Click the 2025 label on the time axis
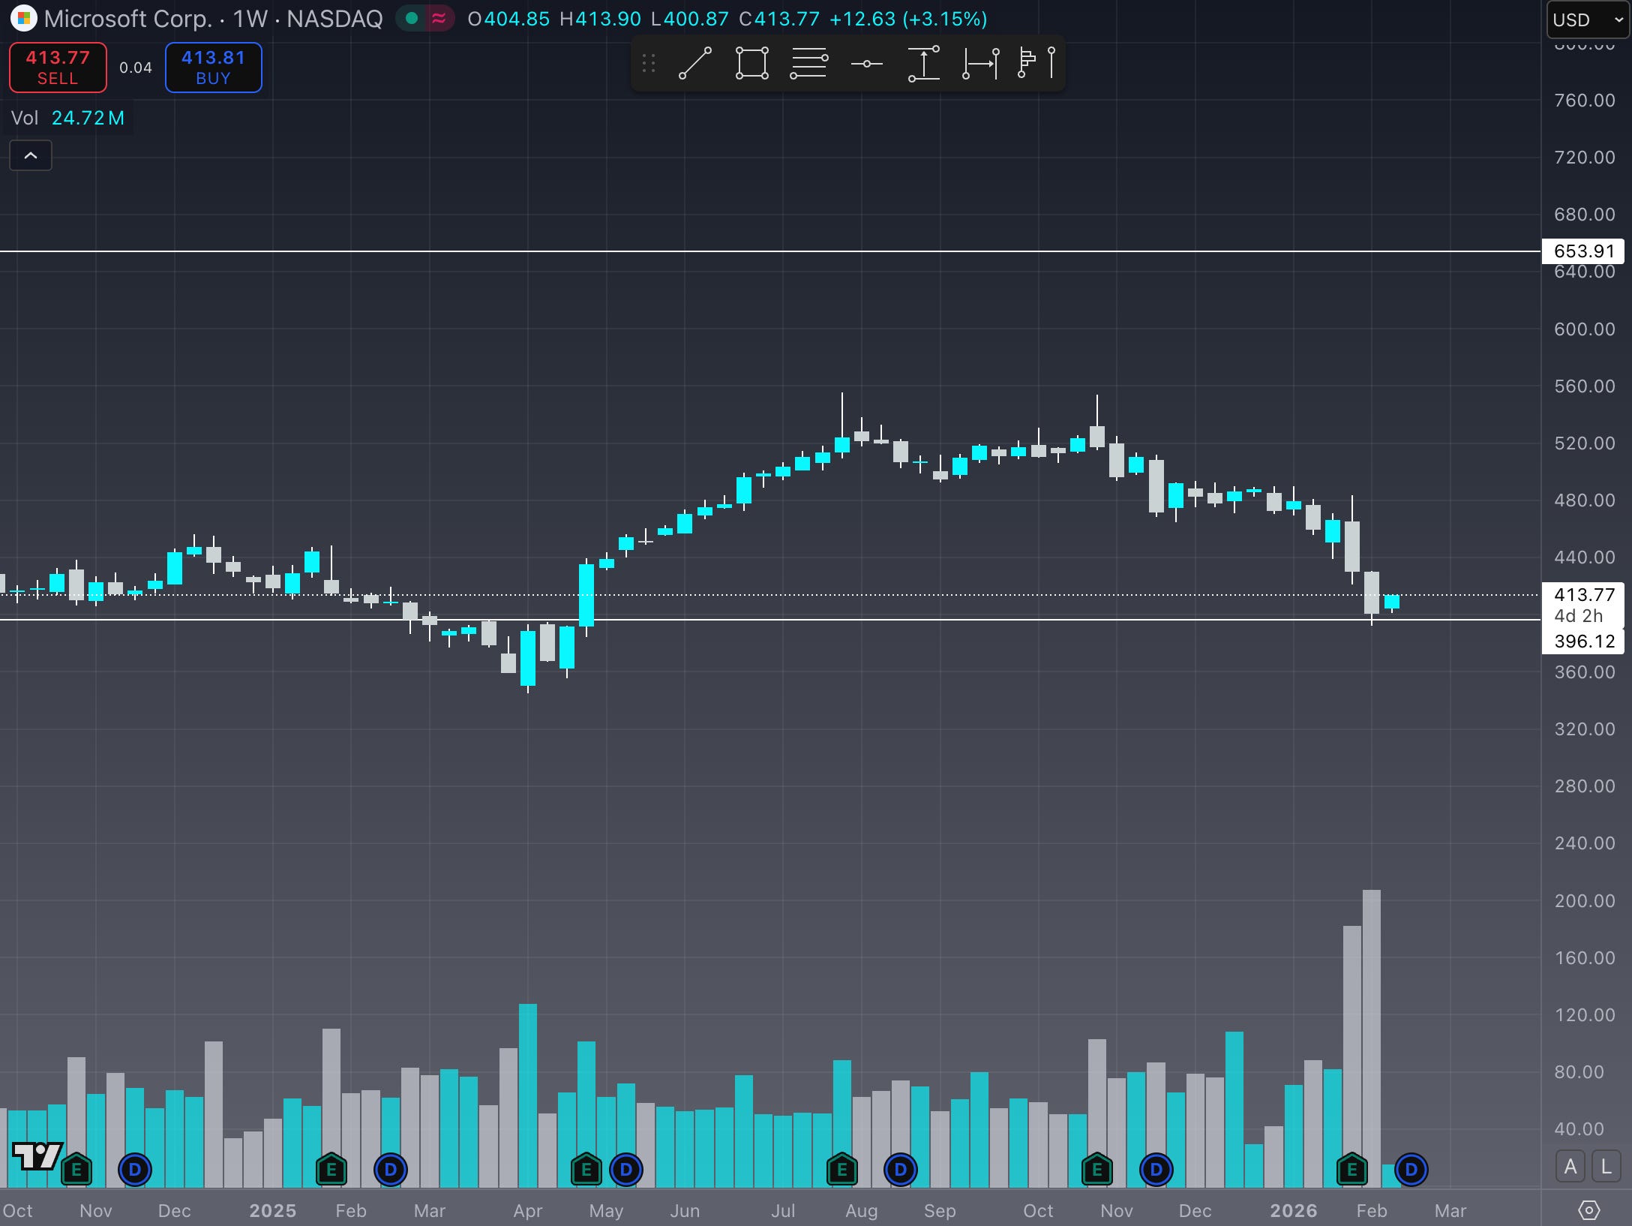This screenshot has height=1226, width=1632. 273,1210
